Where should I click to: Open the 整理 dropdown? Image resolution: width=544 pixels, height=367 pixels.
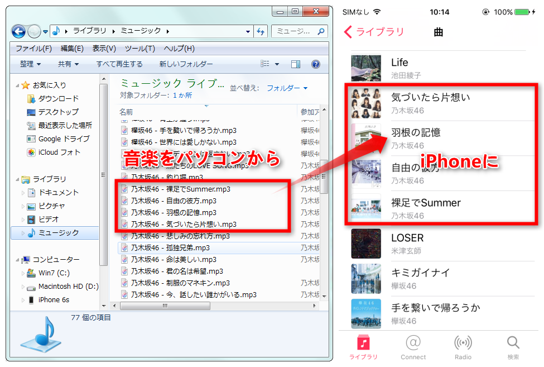tap(30, 64)
